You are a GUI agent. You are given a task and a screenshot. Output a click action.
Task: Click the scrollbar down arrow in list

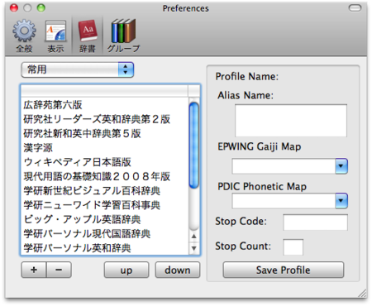(x=194, y=248)
